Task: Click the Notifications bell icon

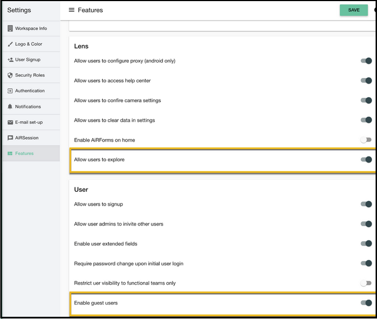Action: pyautogui.click(x=10, y=107)
